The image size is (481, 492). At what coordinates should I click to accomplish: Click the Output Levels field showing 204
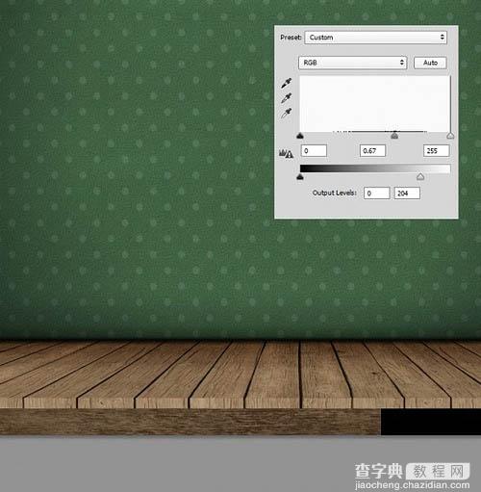point(407,194)
